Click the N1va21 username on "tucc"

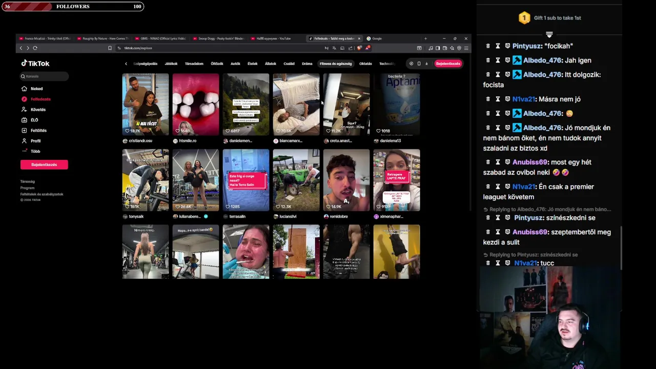point(525,263)
